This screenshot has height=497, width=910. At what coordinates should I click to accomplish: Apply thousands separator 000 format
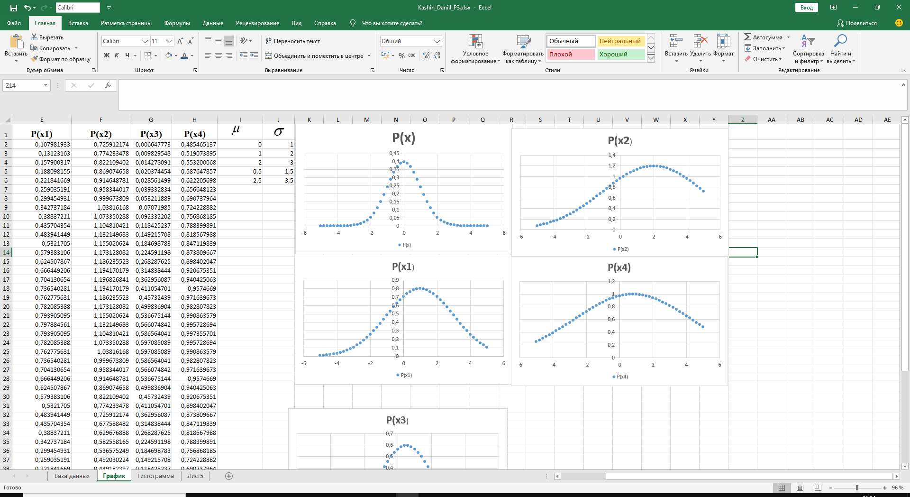(412, 55)
